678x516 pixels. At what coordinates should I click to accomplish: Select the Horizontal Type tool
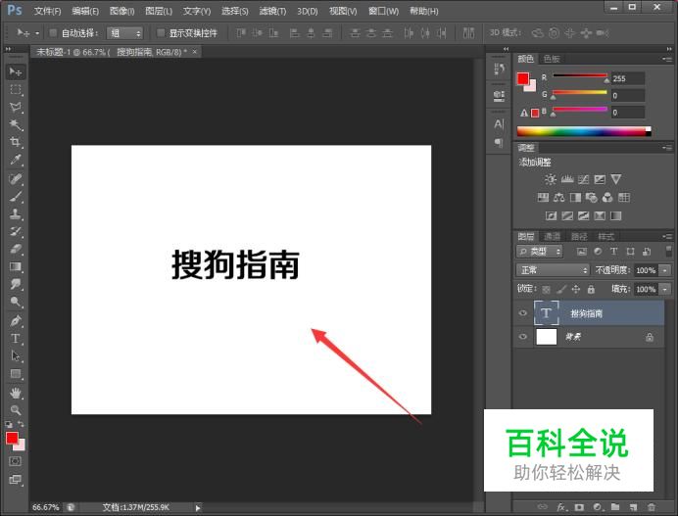[16, 339]
